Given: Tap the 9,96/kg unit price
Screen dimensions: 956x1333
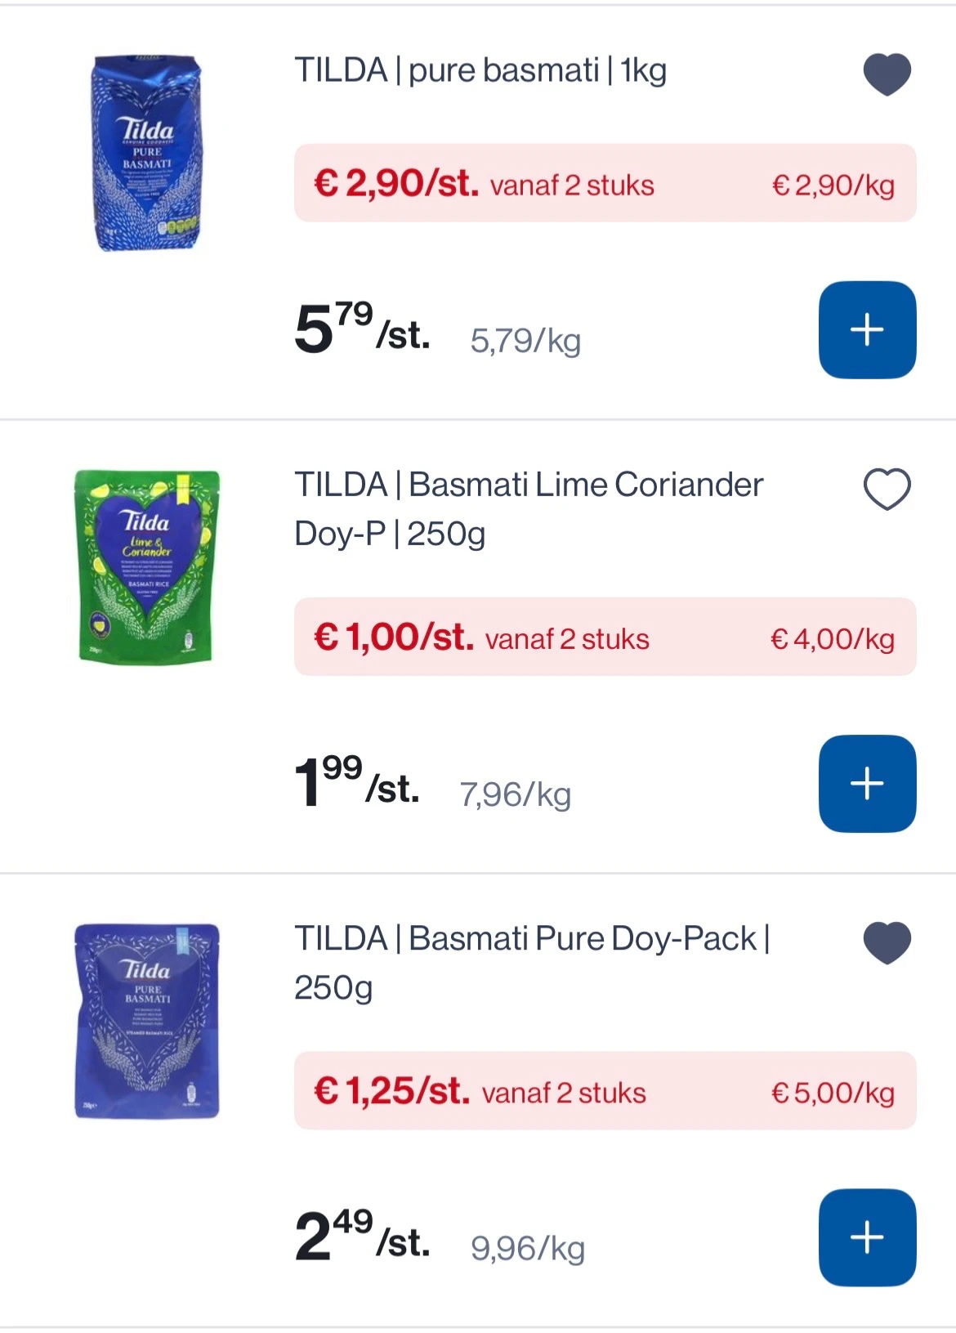Looking at the screenshot, I should tap(528, 1248).
